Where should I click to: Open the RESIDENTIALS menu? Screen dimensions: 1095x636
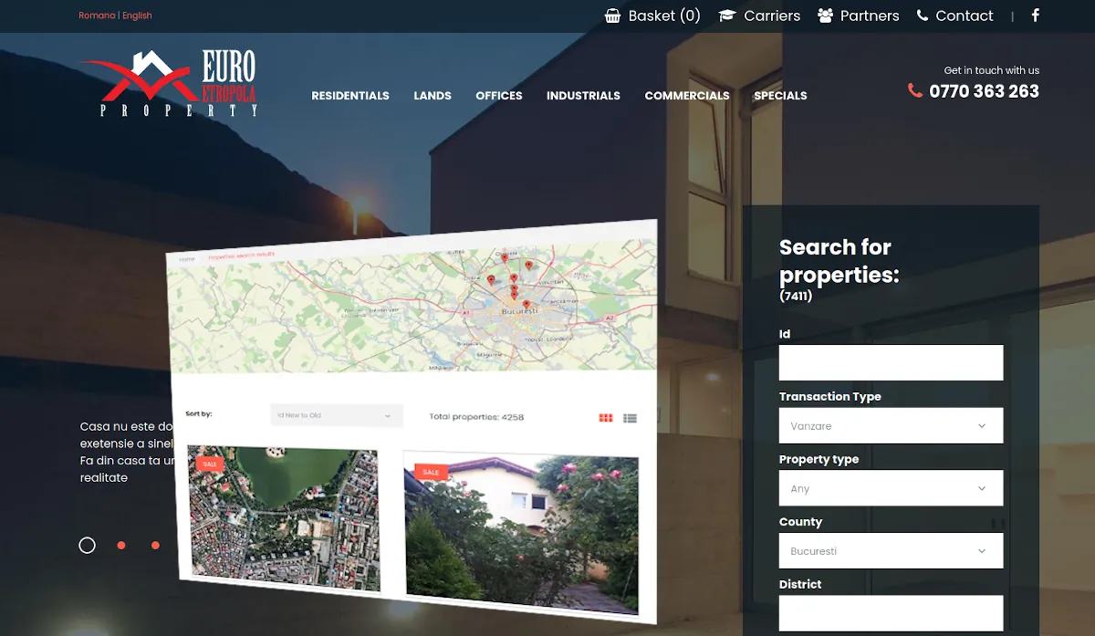[350, 96]
